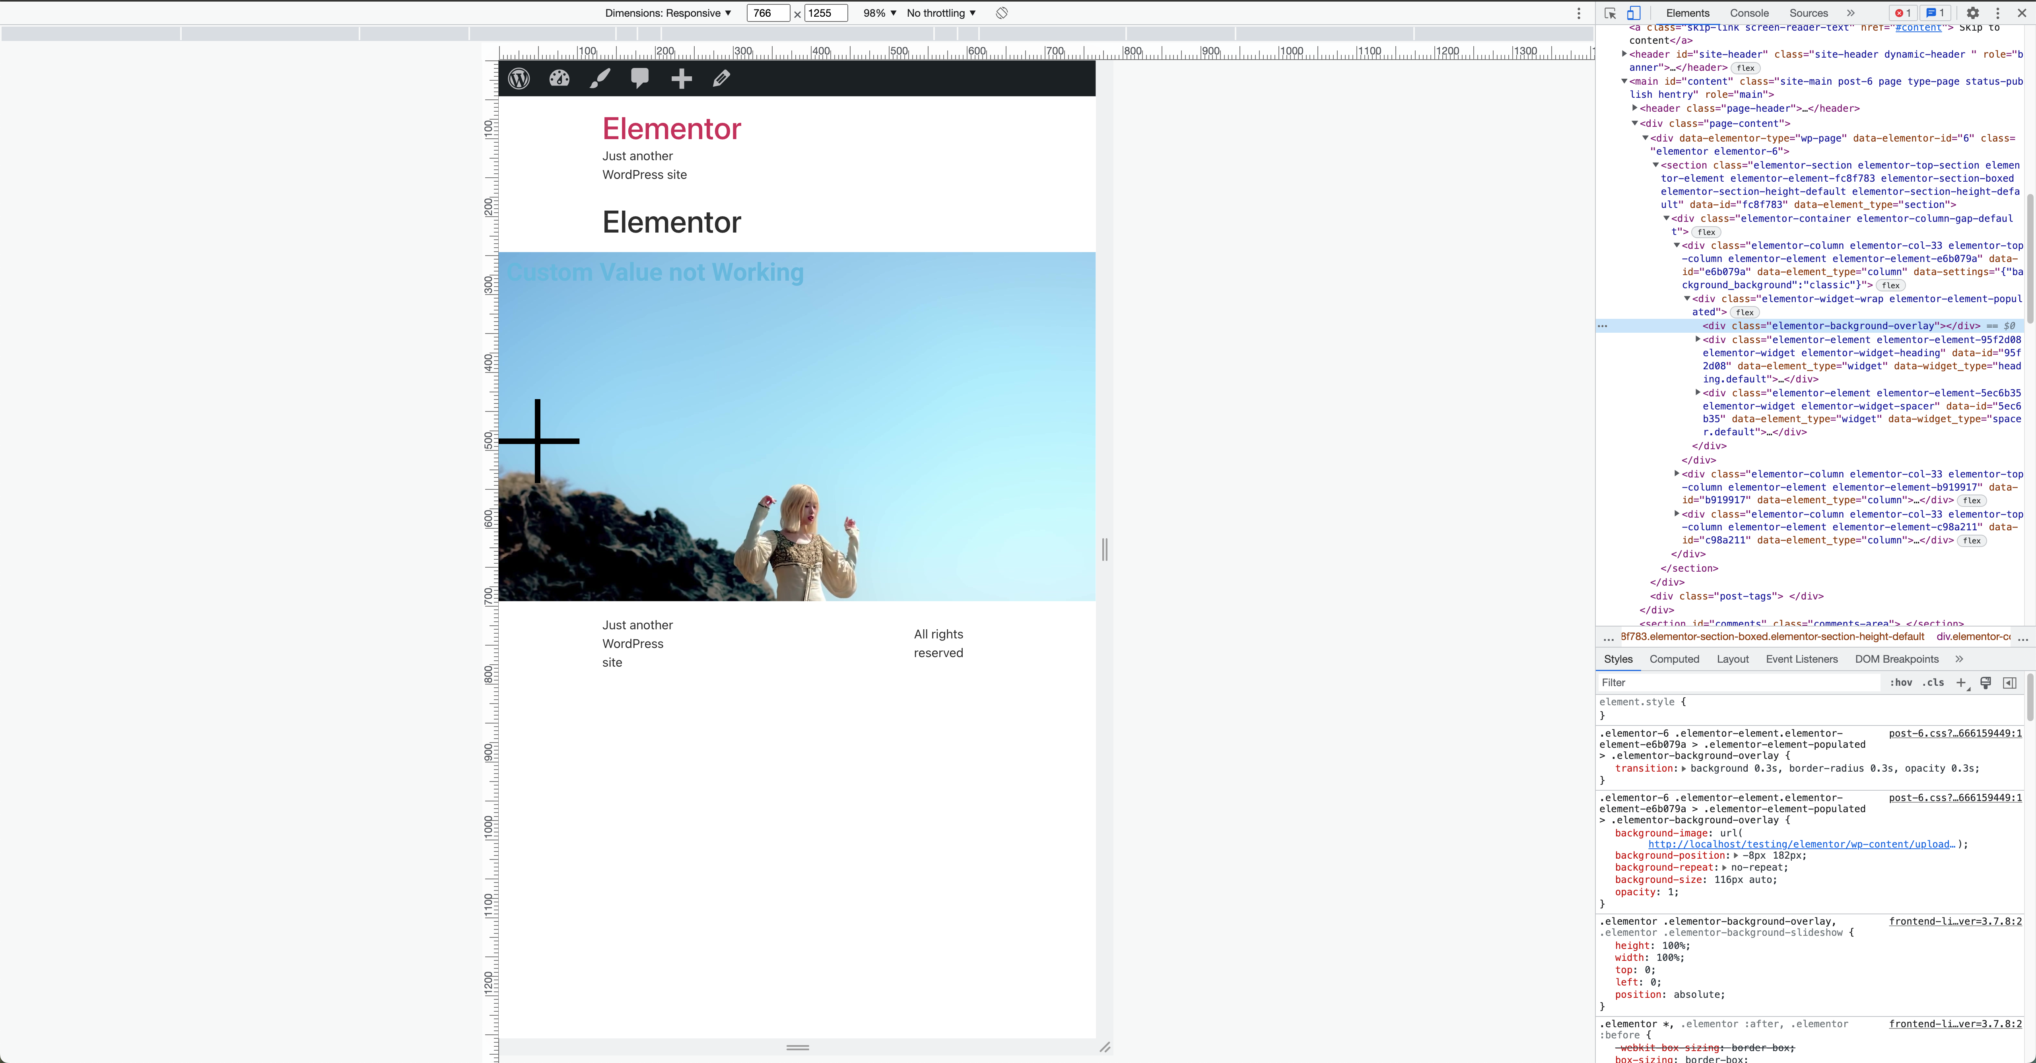Open the DevTools customize three-dot menu
Screen dimensions: 2036x1063
(x=1997, y=13)
